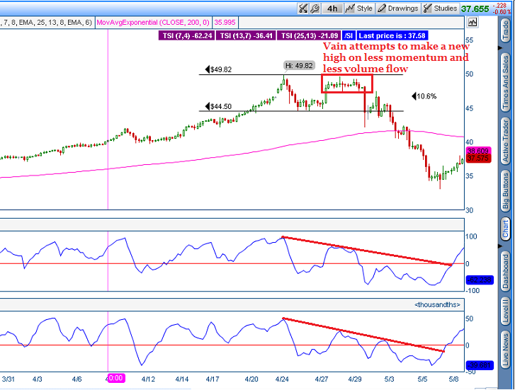
Task: Open chart settings with the wrench icon
Action: (x=315, y=8)
